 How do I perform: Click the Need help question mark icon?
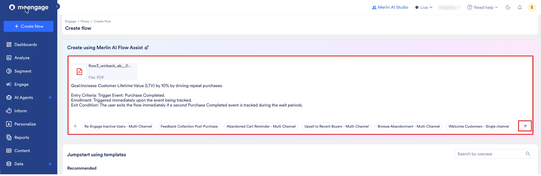(470, 7)
